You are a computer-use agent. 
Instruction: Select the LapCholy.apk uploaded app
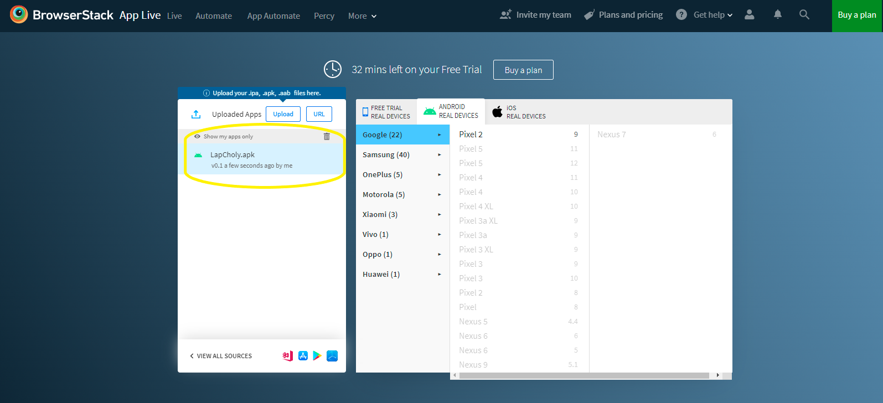(x=261, y=159)
